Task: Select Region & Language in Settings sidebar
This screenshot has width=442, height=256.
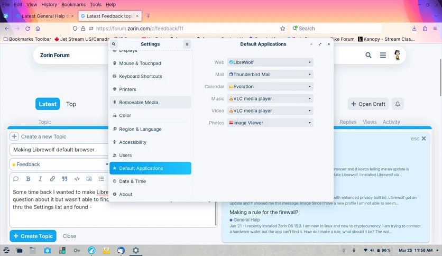Action: 150,129
